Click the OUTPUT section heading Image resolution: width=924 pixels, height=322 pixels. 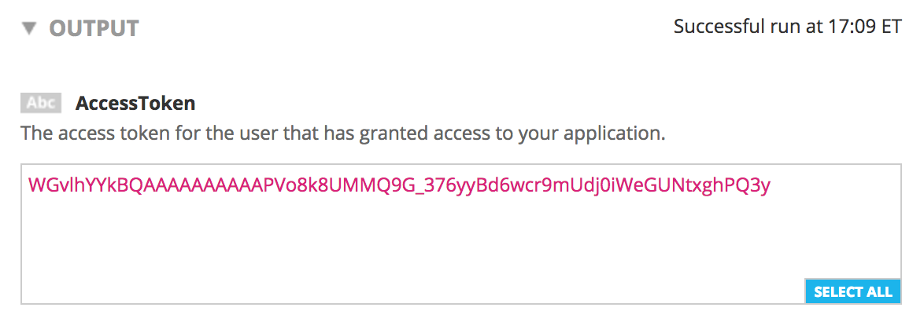pos(94,29)
